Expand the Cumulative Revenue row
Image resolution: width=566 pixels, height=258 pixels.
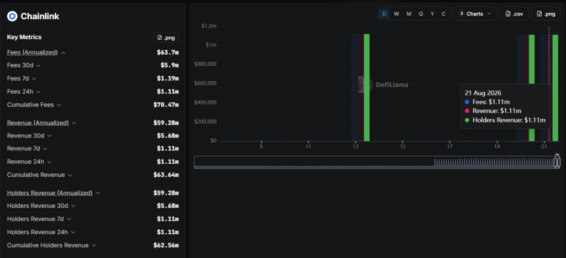70,175
